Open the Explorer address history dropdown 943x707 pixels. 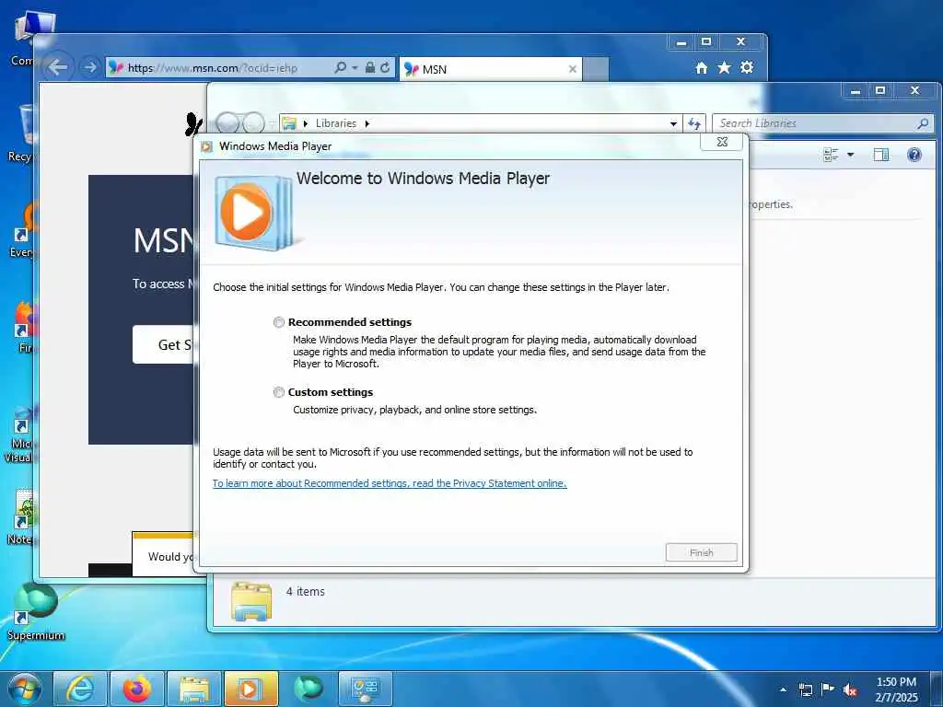[x=673, y=124]
